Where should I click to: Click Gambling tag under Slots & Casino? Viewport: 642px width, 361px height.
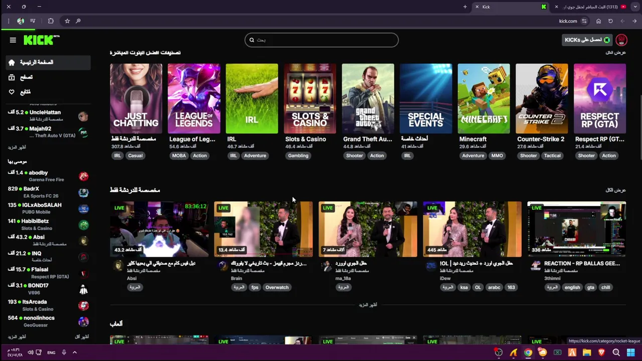coord(298,155)
